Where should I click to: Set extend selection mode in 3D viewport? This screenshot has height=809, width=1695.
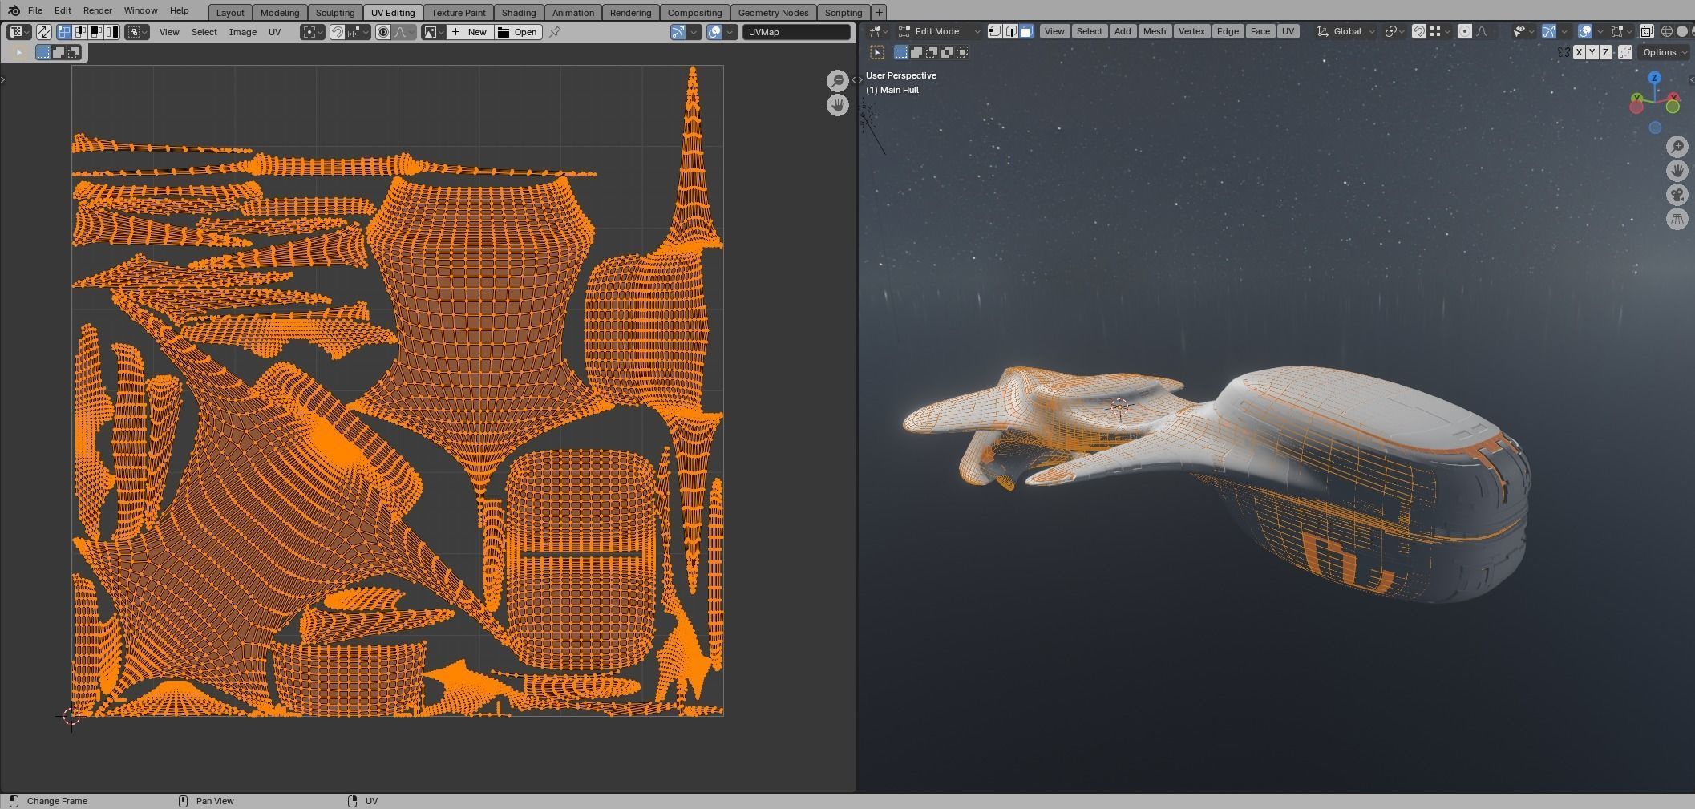916,52
